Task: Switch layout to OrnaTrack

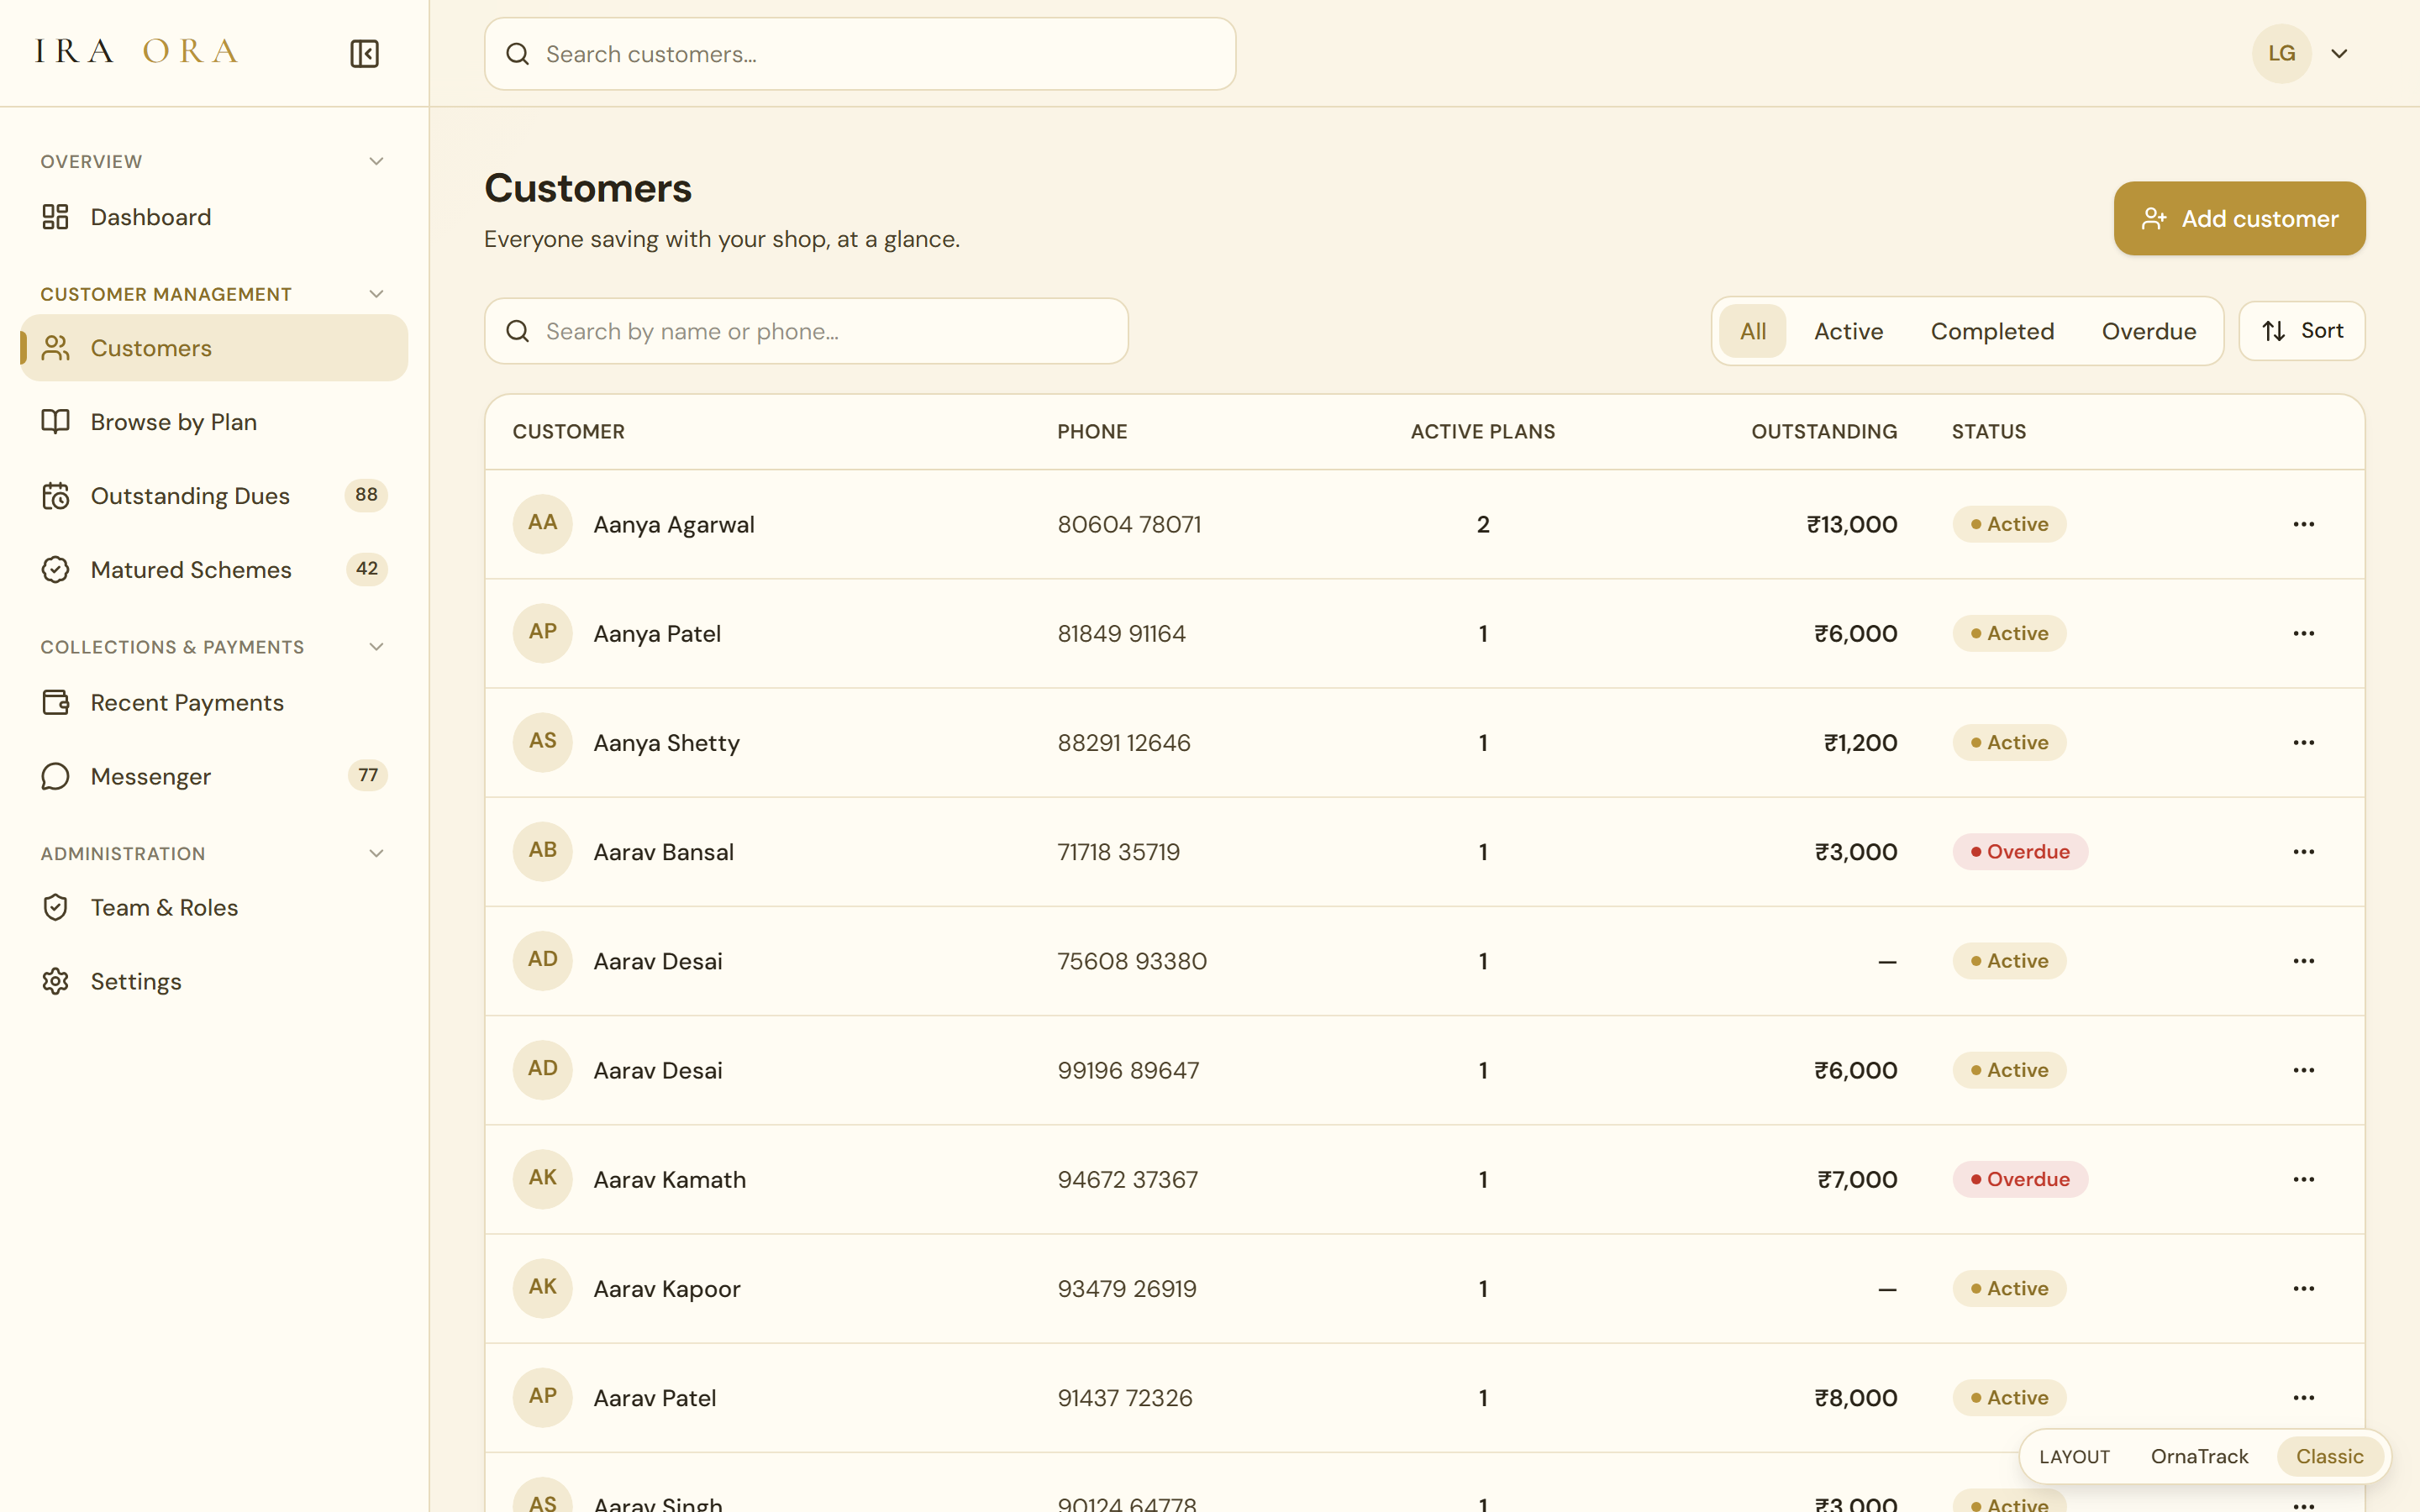Action: [2199, 1456]
